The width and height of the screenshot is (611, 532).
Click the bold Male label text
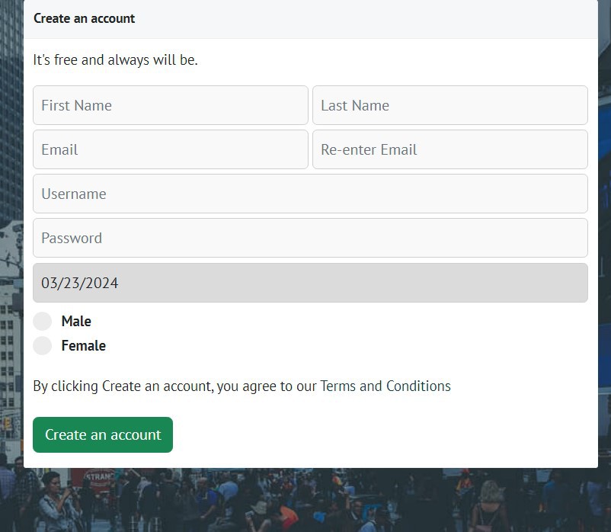click(x=76, y=321)
